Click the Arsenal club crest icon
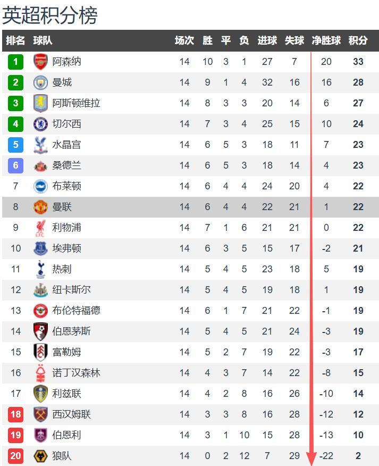Viewport: 379px width, 466px height. click(x=41, y=62)
